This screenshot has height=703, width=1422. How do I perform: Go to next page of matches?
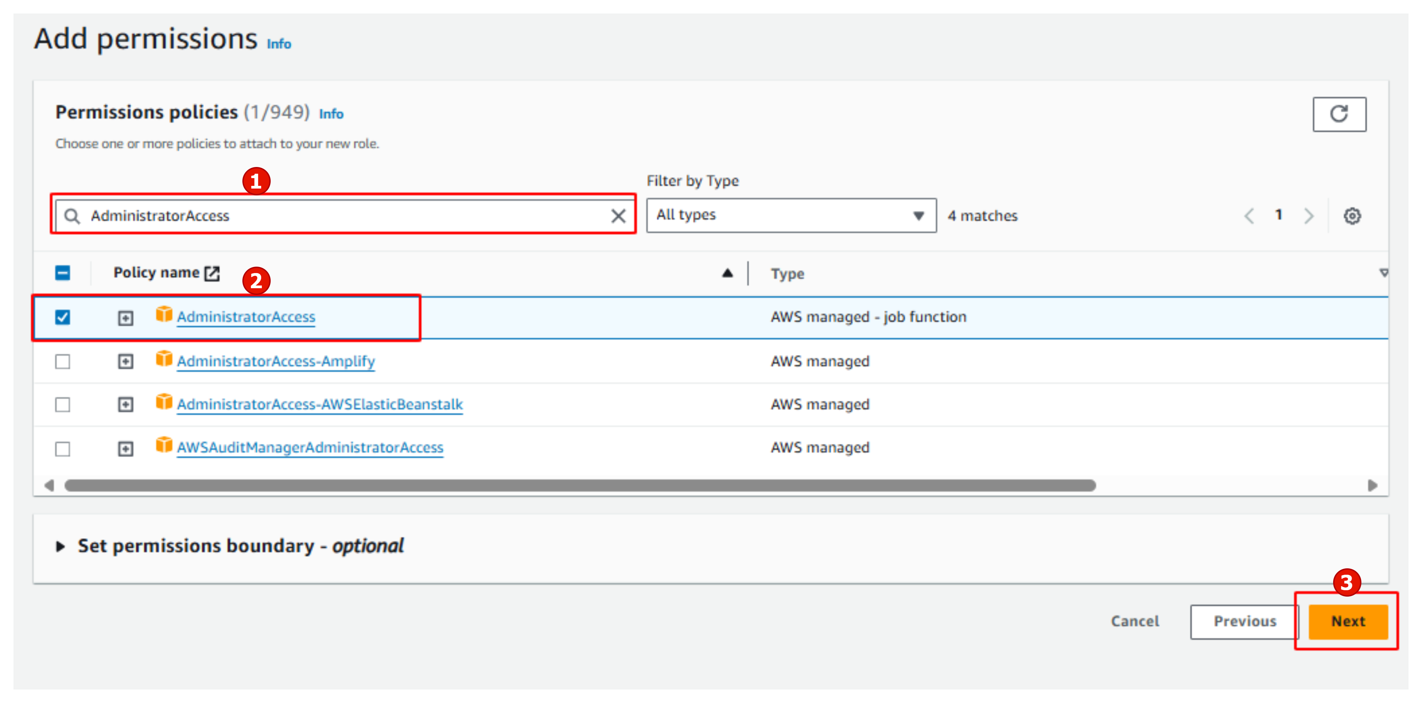[x=1308, y=215]
